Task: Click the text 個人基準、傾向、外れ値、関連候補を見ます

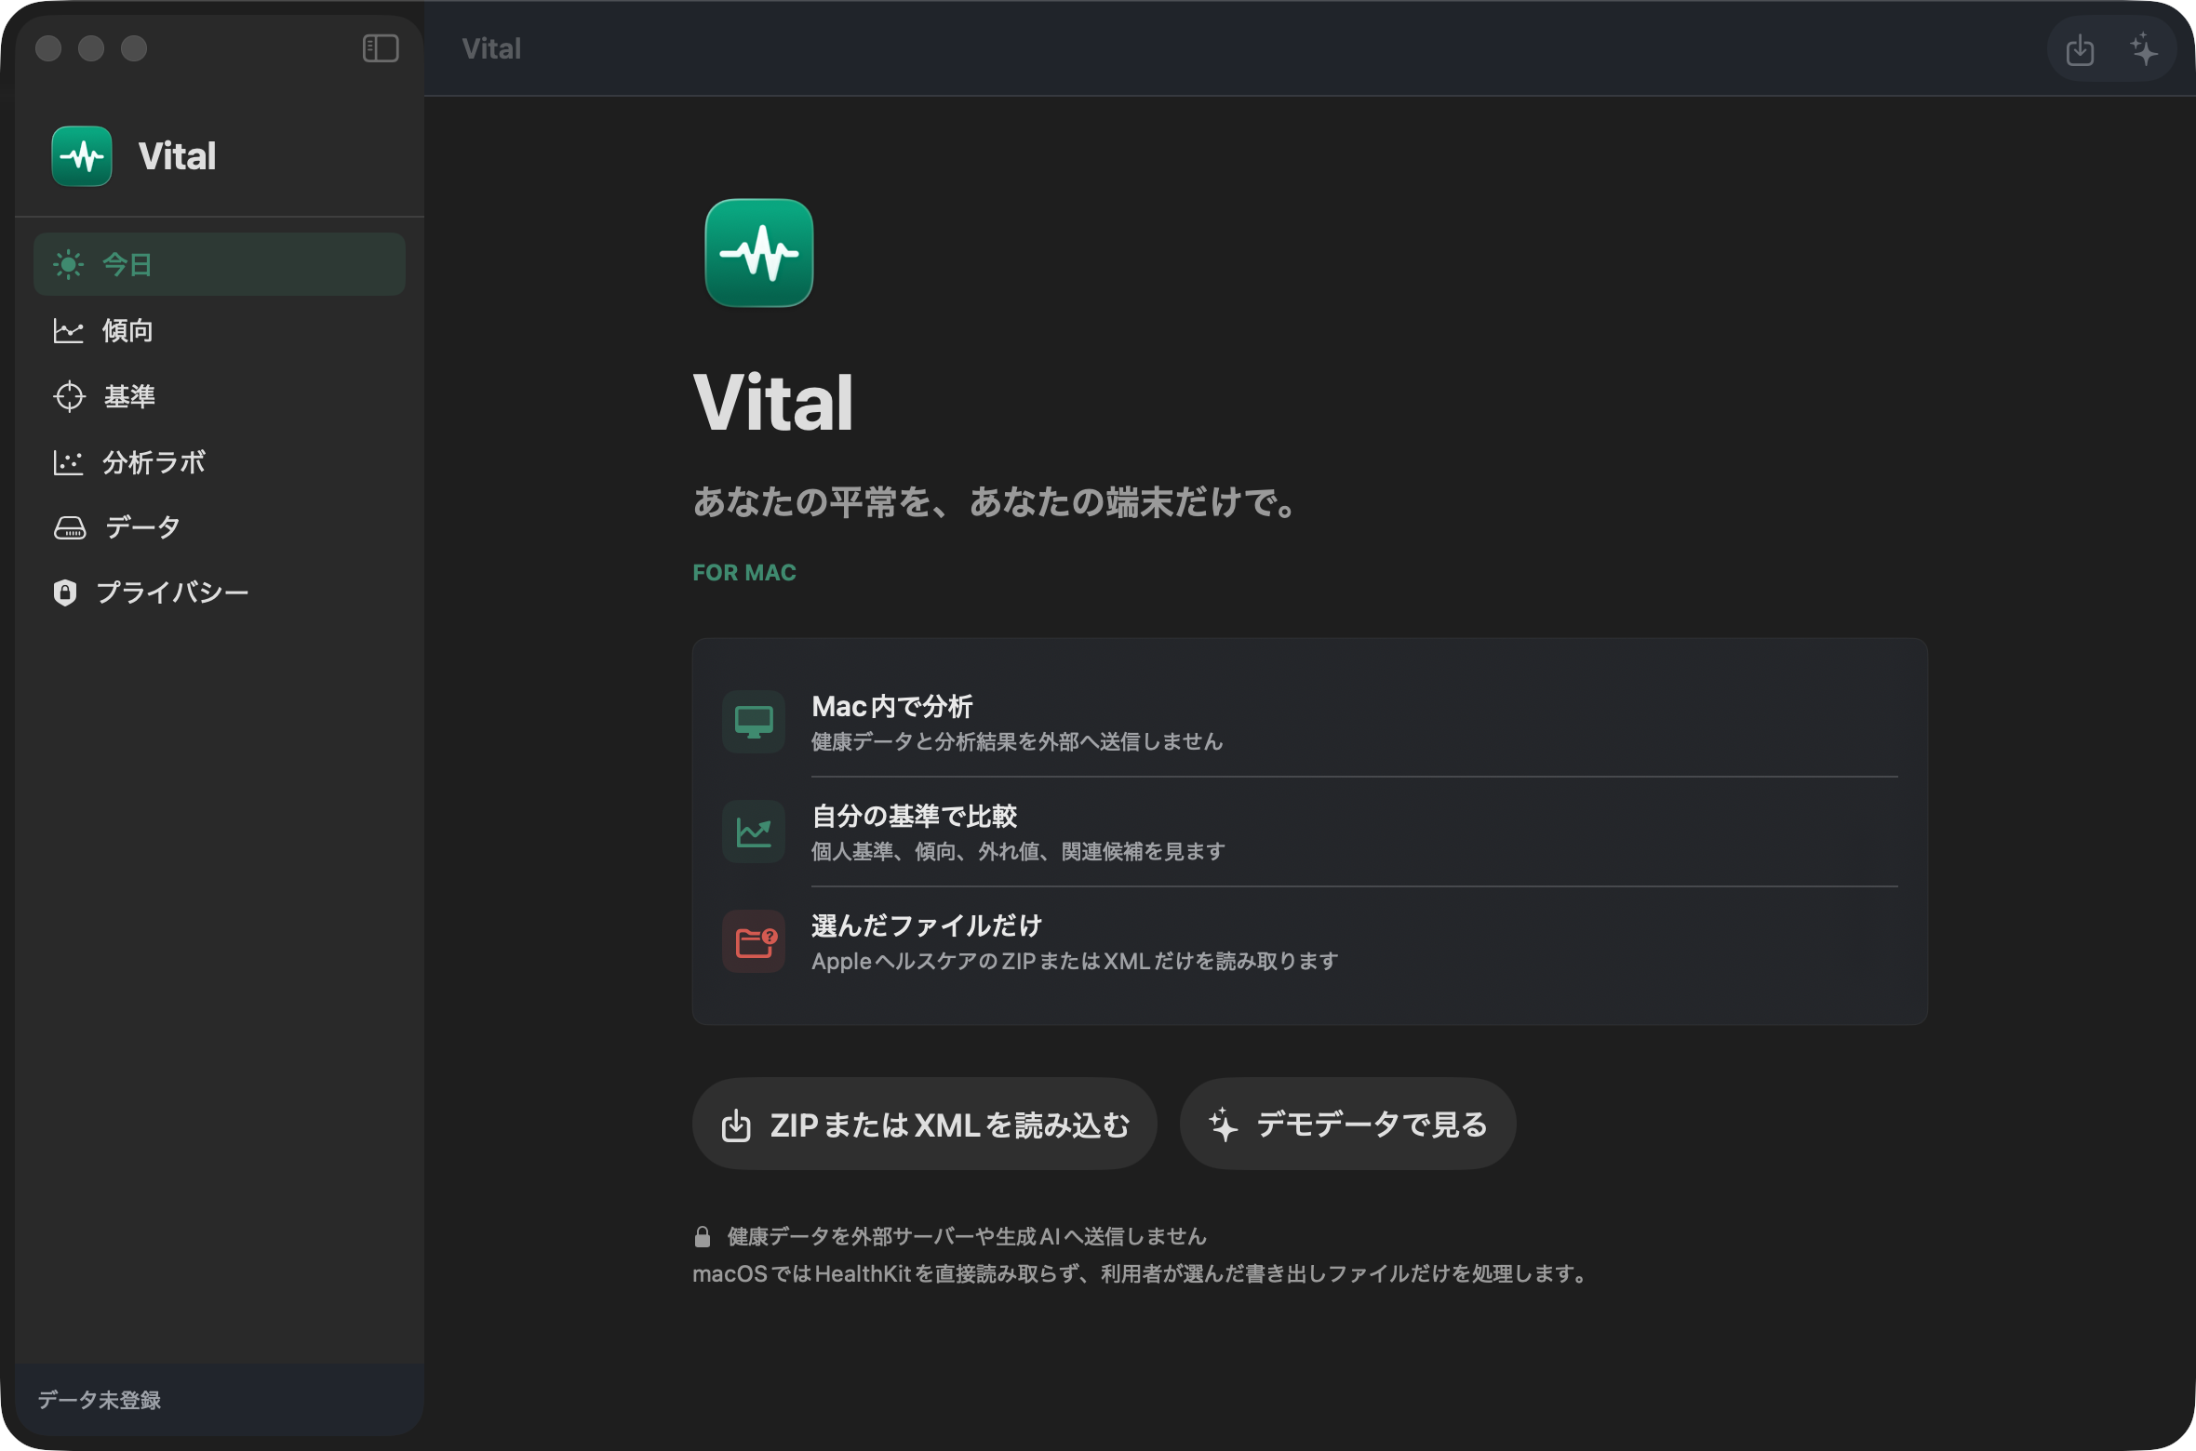Action: click(x=1018, y=851)
